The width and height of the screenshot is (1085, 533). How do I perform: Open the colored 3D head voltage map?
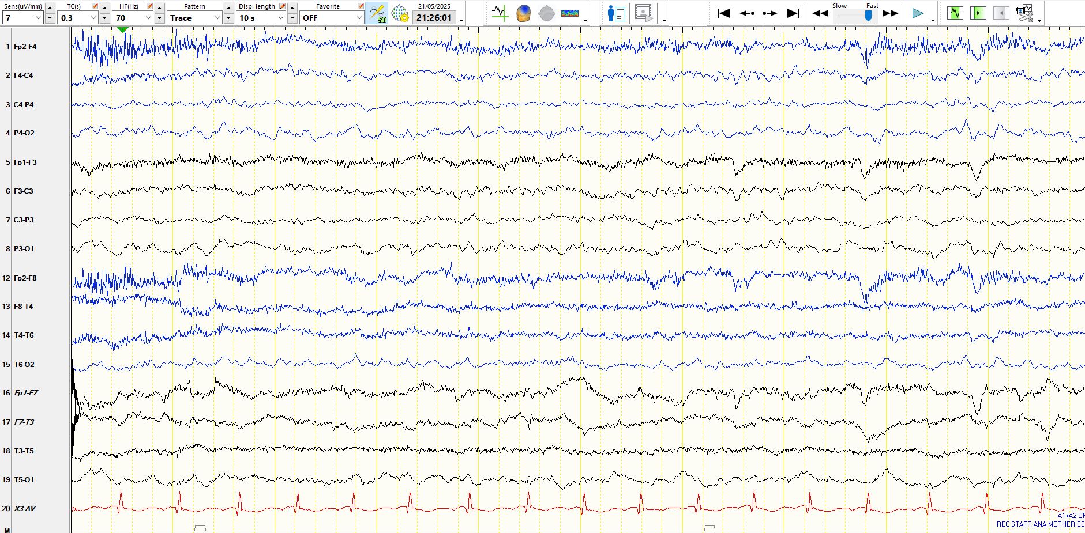pyautogui.click(x=523, y=13)
